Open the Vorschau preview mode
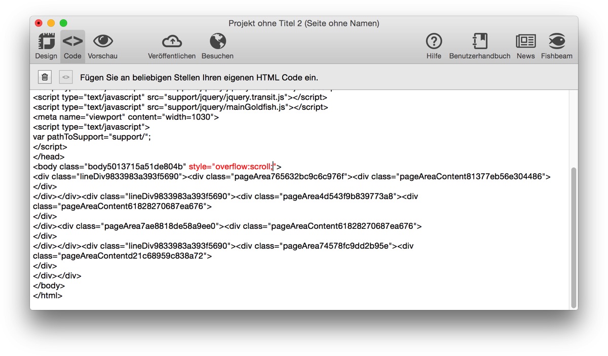 point(102,46)
